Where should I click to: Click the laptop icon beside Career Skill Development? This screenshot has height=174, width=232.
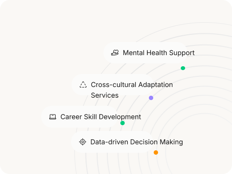(x=53, y=117)
